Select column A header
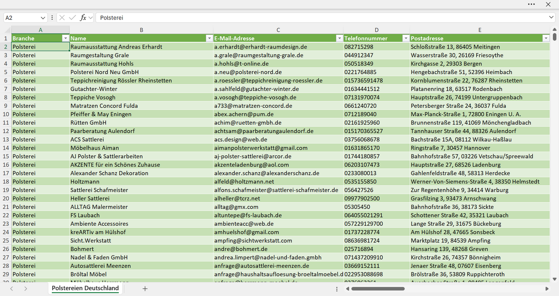The image size is (559, 296). (x=41, y=30)
